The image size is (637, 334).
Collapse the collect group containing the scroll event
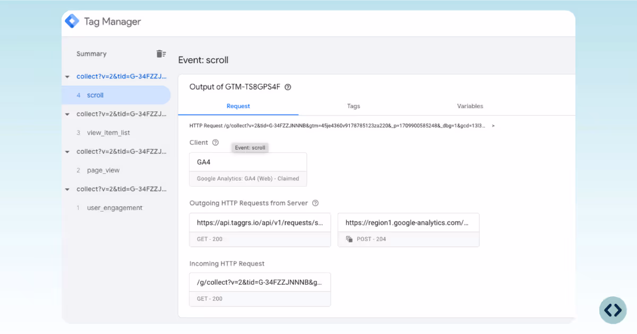(x=67, y=77)
